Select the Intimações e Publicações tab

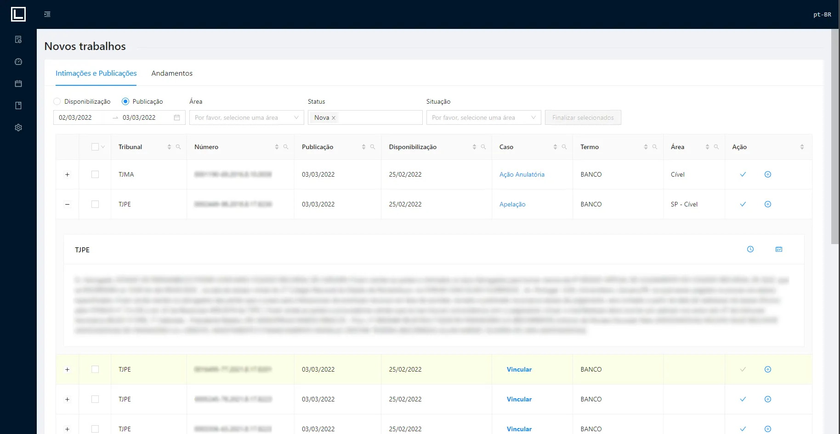point(96,73)
